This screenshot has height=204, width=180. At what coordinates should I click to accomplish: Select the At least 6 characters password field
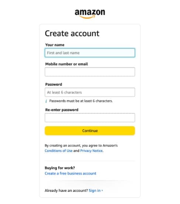tap(90, 92)
